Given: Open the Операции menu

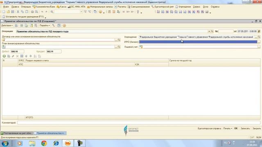Looking at the screenshot, I should (26, 7).
